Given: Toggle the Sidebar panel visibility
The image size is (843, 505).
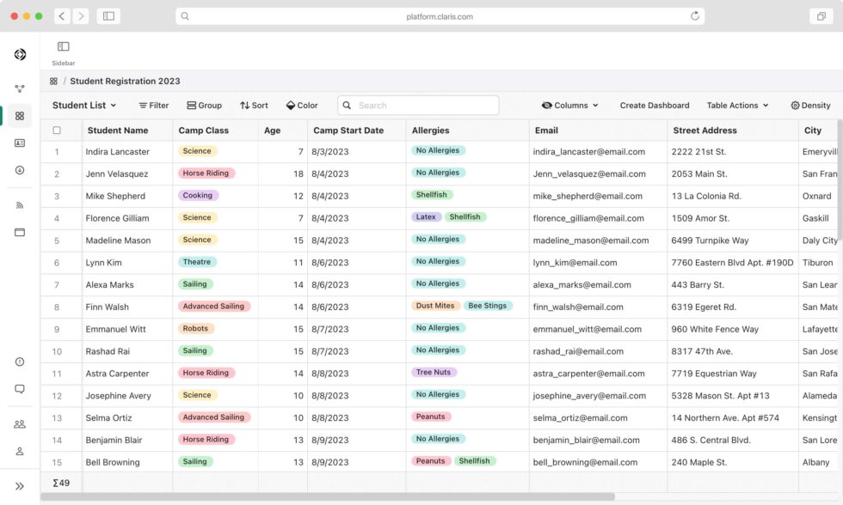Looking at the screenshot, I should pos(61,46).
